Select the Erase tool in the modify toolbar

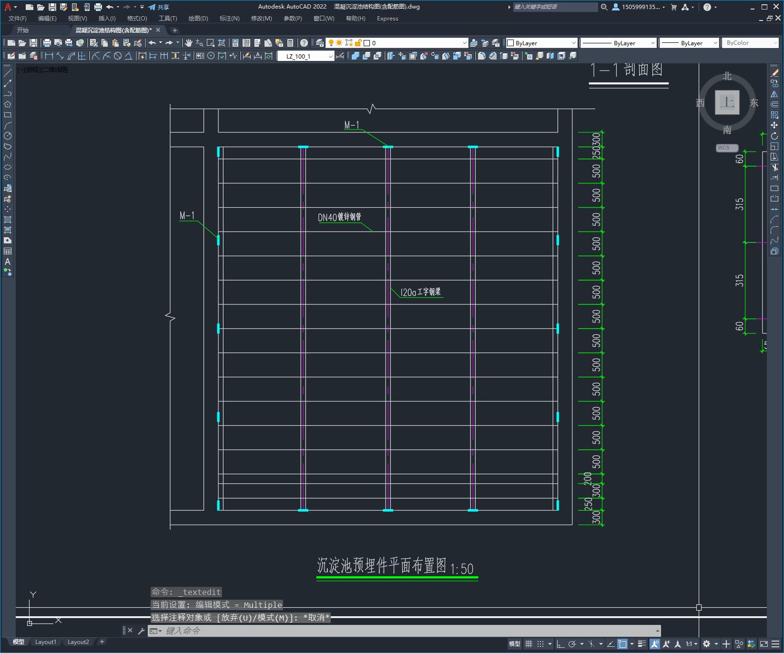(x=774, y=73)
